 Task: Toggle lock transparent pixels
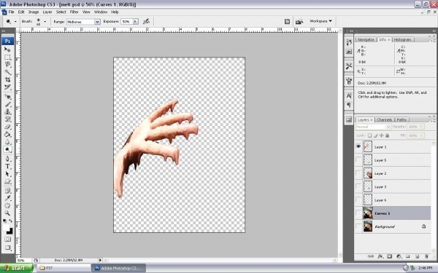pyautogui.click(x=369, y=135)
